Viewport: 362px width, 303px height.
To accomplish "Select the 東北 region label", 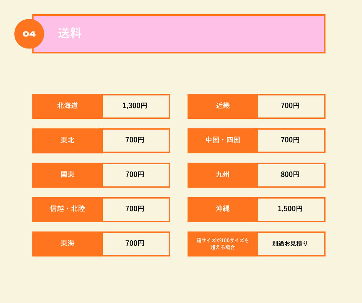I will coord(67,140).
